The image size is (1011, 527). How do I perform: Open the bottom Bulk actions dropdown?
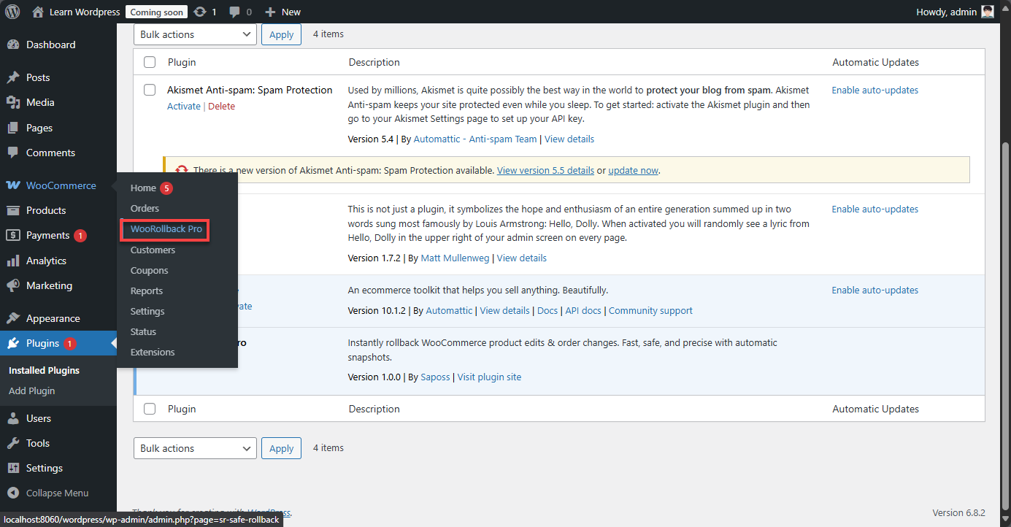click(x=195, y=448)
